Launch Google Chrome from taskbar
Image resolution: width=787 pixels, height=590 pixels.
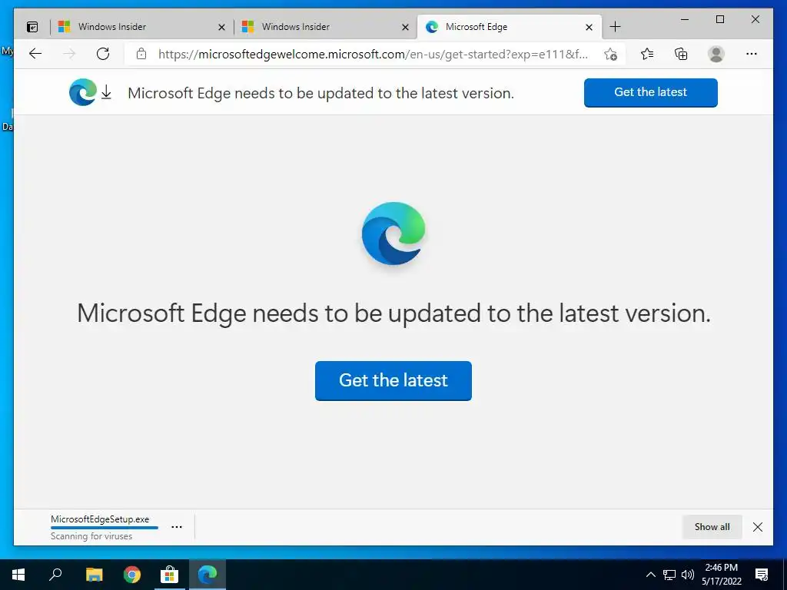coord(132,575)
